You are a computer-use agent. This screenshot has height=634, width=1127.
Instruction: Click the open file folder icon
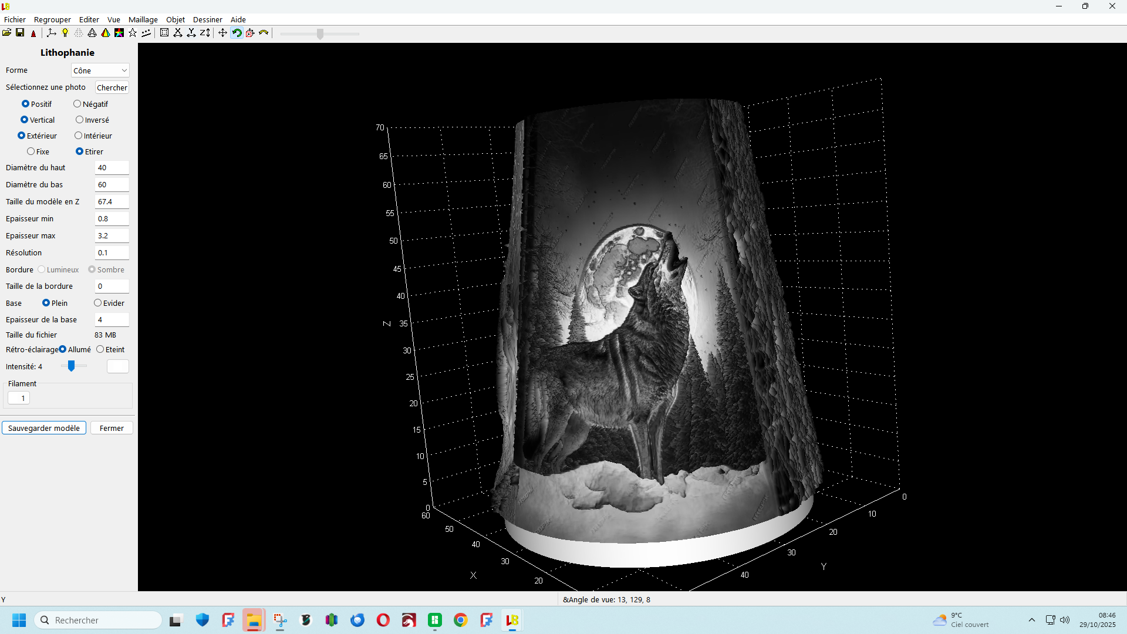click(6, 33)
